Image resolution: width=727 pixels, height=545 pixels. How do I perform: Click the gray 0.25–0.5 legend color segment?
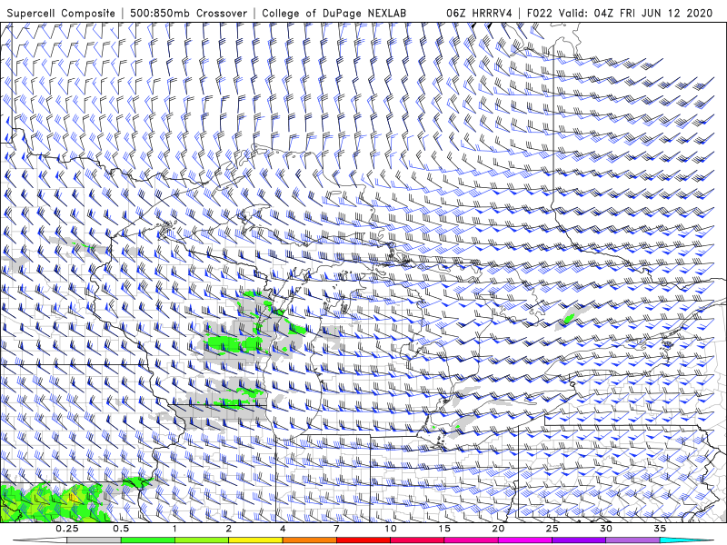click(94, 540)
